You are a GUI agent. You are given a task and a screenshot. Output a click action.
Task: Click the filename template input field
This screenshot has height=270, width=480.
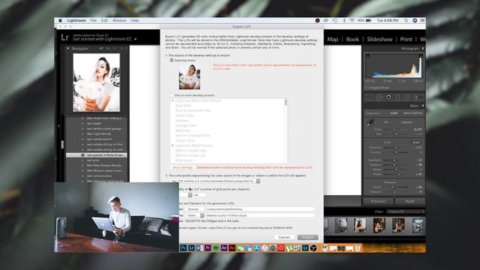(x=260, y=215)
